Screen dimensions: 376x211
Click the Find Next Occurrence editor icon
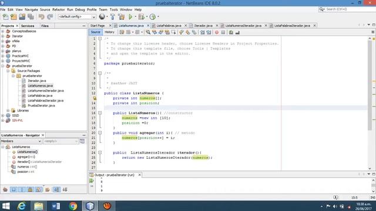(160, 32)
